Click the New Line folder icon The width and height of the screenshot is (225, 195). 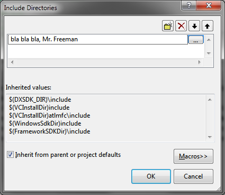[x=168, y=26]
